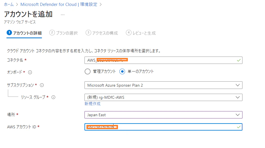265x148 pixels.
Task: Click the コネクタ名 input field
Action: (163, 60)
